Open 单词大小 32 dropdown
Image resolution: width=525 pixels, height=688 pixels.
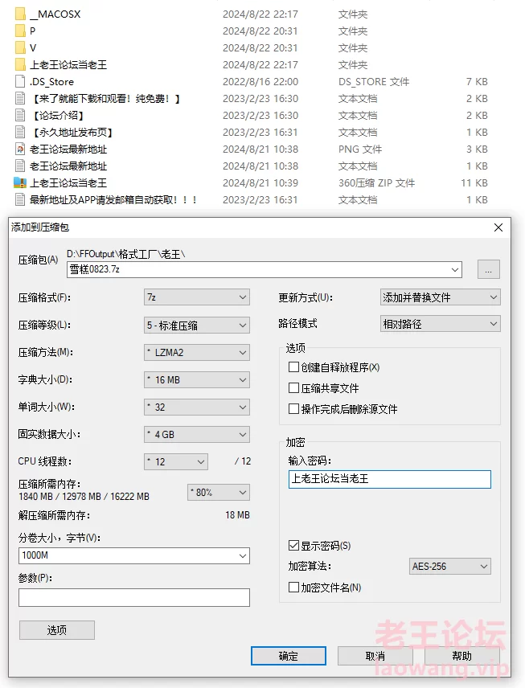coord(197,407)
